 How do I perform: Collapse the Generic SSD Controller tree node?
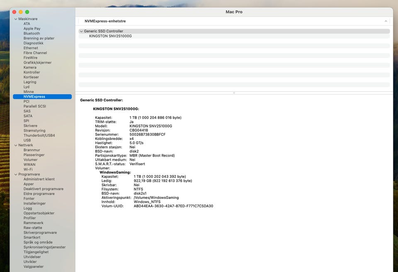pyautogui.click(x=81, y=31)
